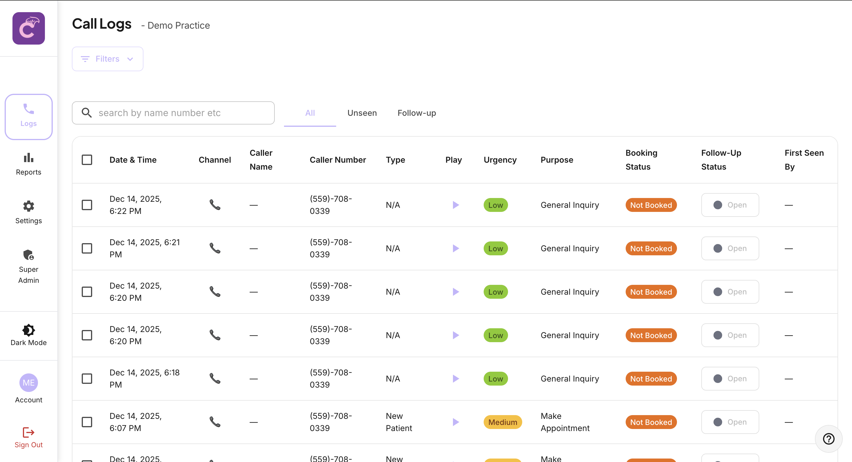
Task: Open the Super Admin shield icon
Action: (28, 255)
